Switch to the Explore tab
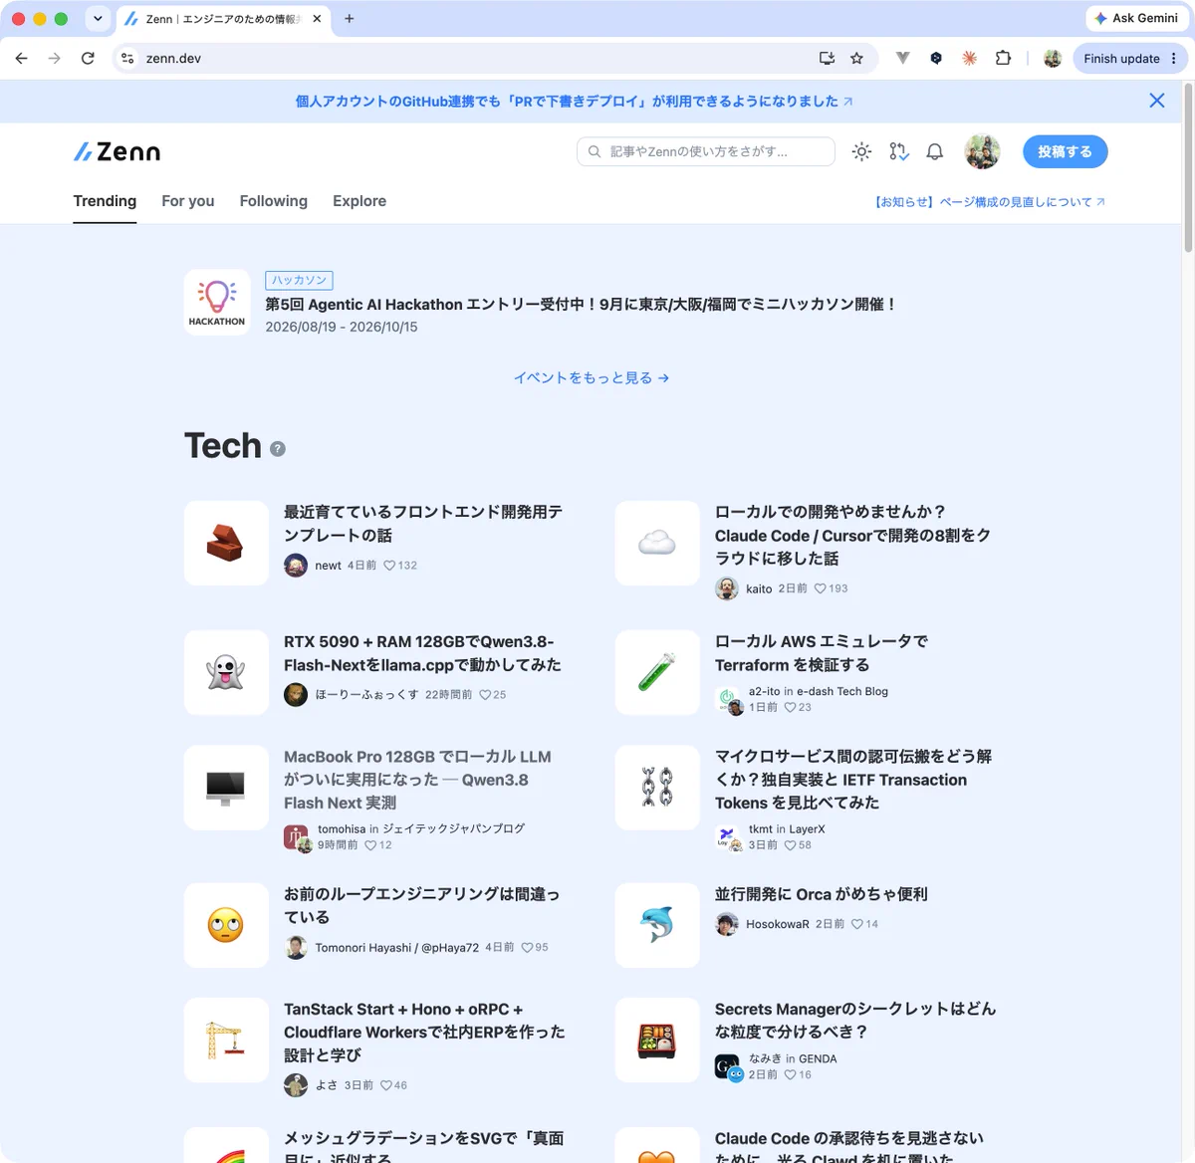 coord(359,201)
